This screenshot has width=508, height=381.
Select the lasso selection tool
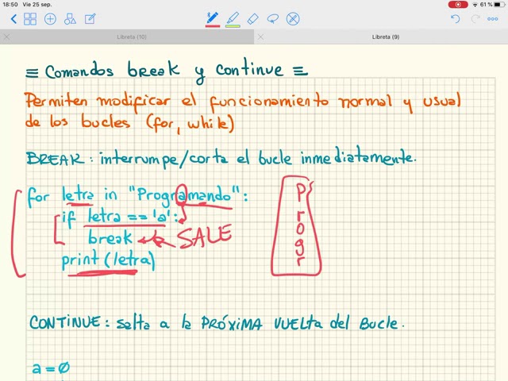click(273, 19)
